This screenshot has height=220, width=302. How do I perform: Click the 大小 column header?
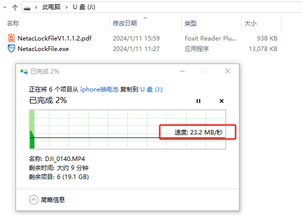coord(250,23)
